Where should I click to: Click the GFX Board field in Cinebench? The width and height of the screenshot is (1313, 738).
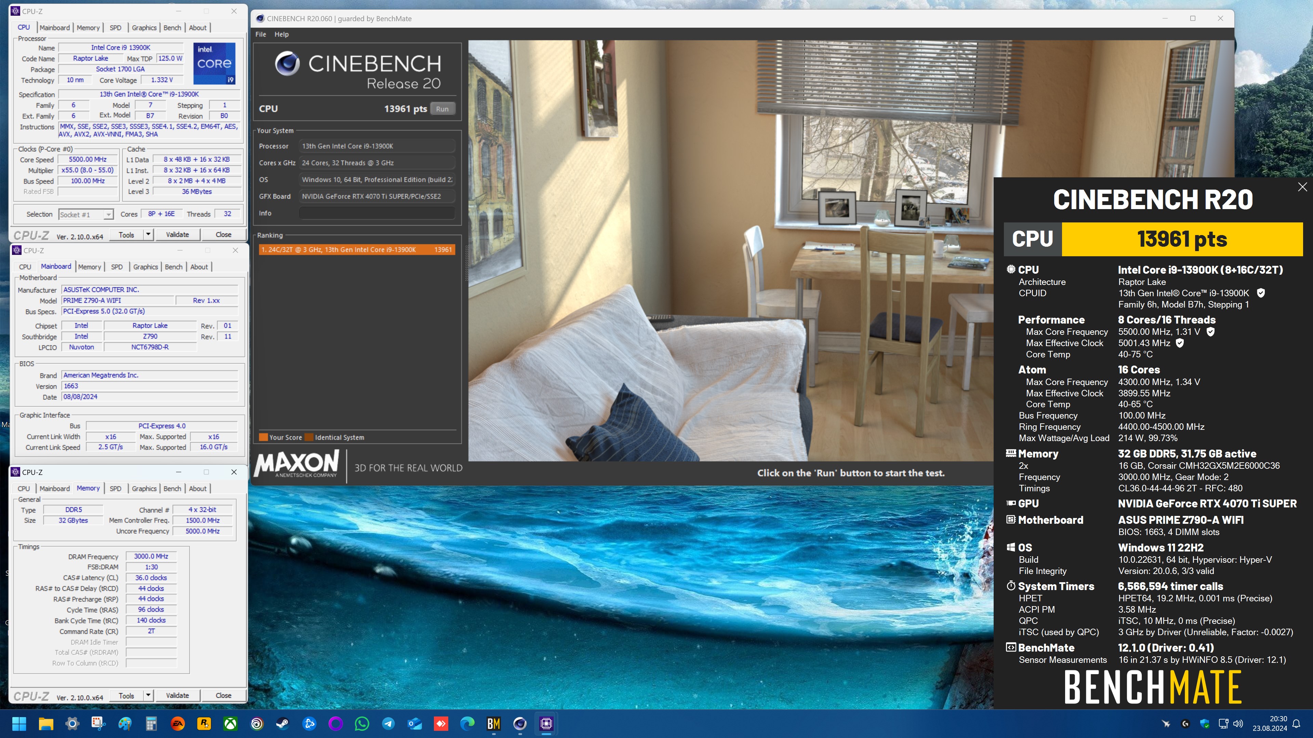pos(377,196)
